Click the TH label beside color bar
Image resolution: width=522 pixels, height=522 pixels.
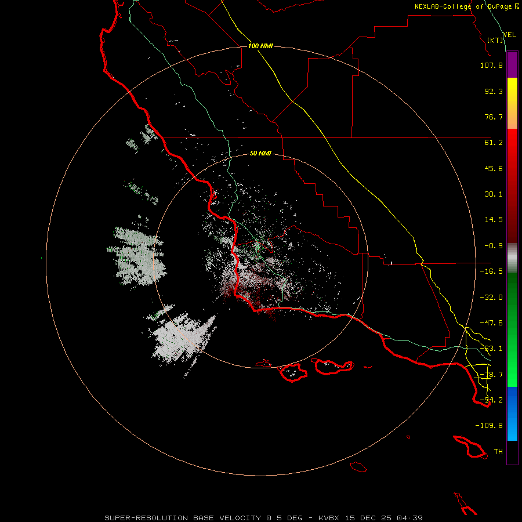coord(498,452)
